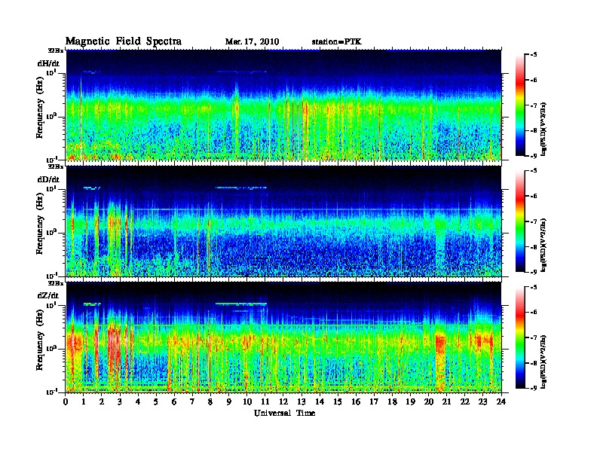Click hour tick label "4" on time axis
Viewport: 597px width, 461px height.
pyautogui.click(x=138, y=401)
